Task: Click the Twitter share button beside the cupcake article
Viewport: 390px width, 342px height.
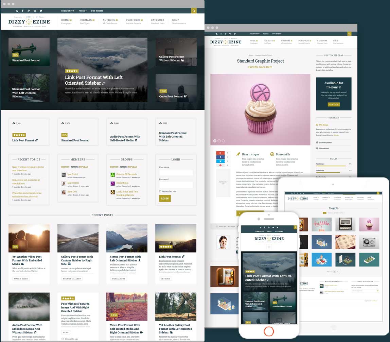Action: click(x=220, y=161)
